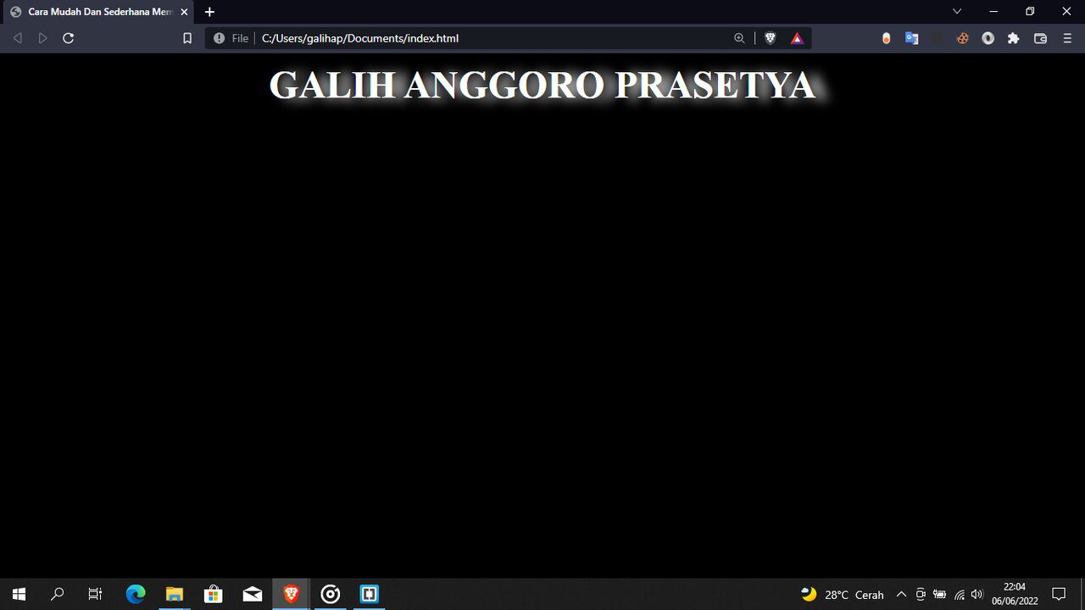
Task: Open Task View on the taskbar
Action: (x=95, y=594)
